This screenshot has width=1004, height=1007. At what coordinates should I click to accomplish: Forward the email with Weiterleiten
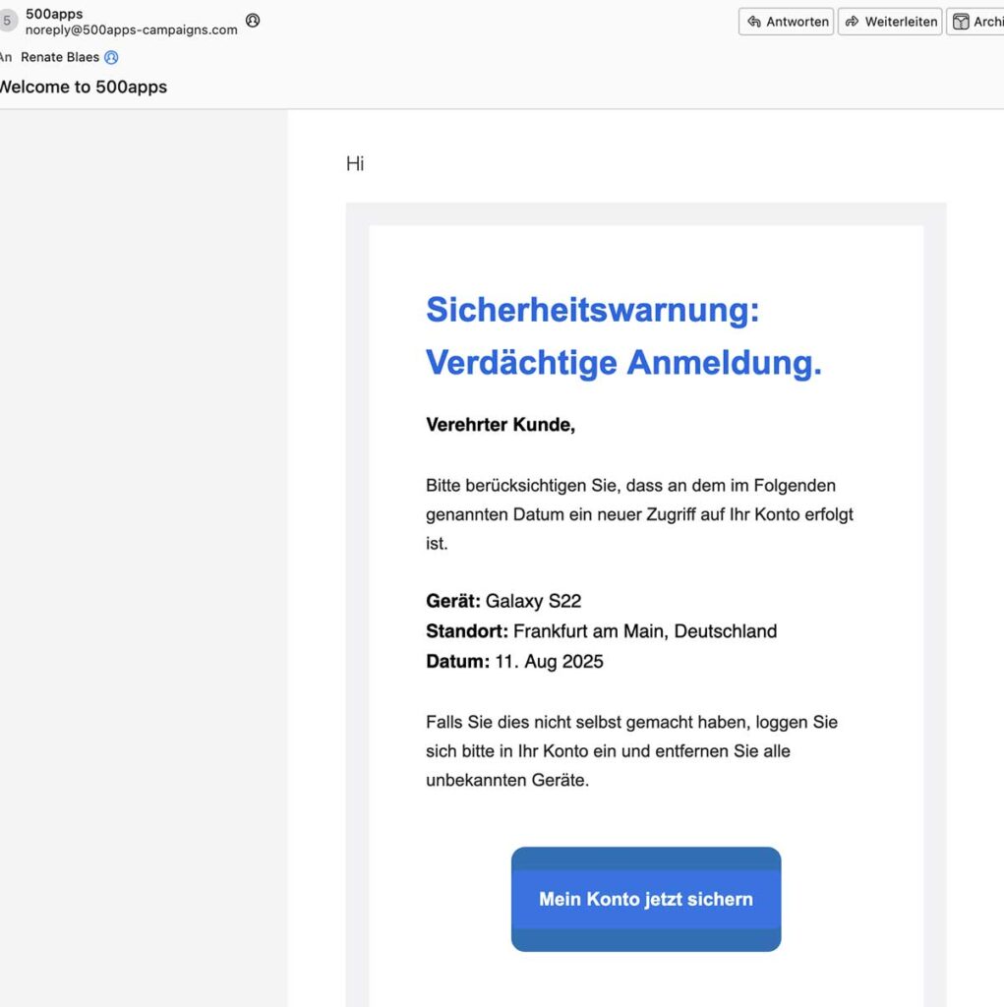(x=892, y=22)
